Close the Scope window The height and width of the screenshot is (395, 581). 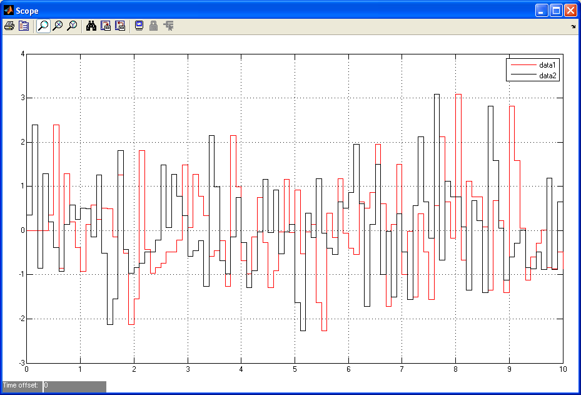click(x=570, y=11)
